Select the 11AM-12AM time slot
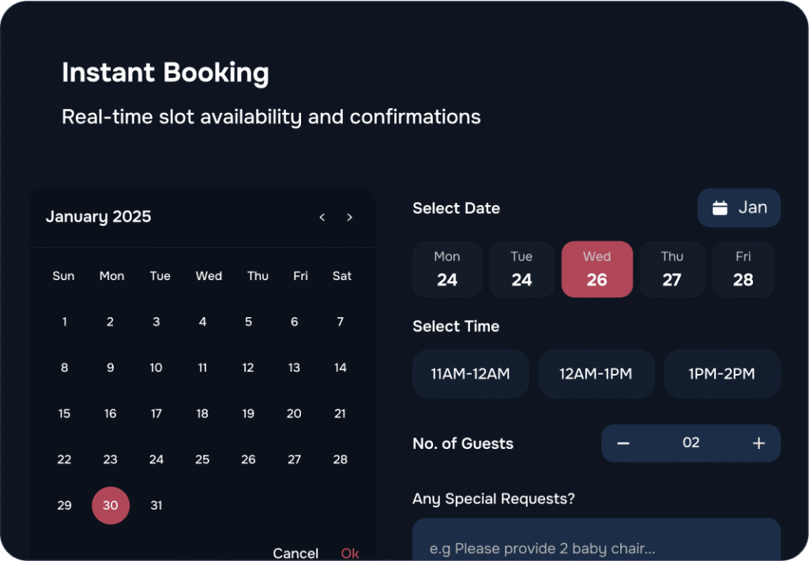809x561 pixels. tap(470, 374)
